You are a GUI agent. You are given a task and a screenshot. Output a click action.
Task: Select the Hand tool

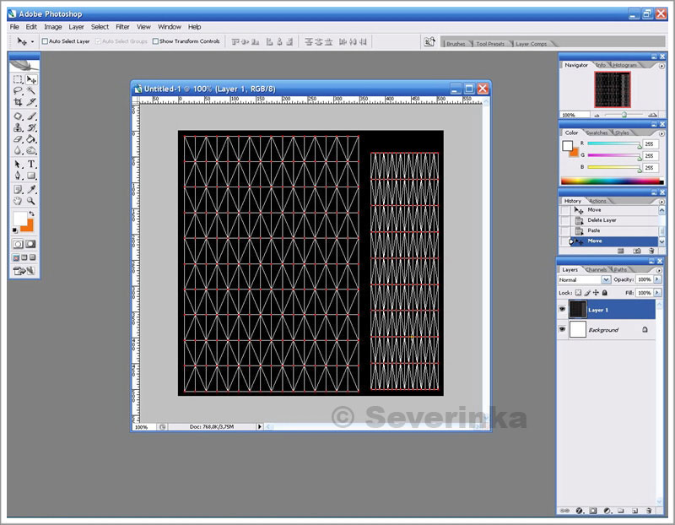click(x=18, y=201)
